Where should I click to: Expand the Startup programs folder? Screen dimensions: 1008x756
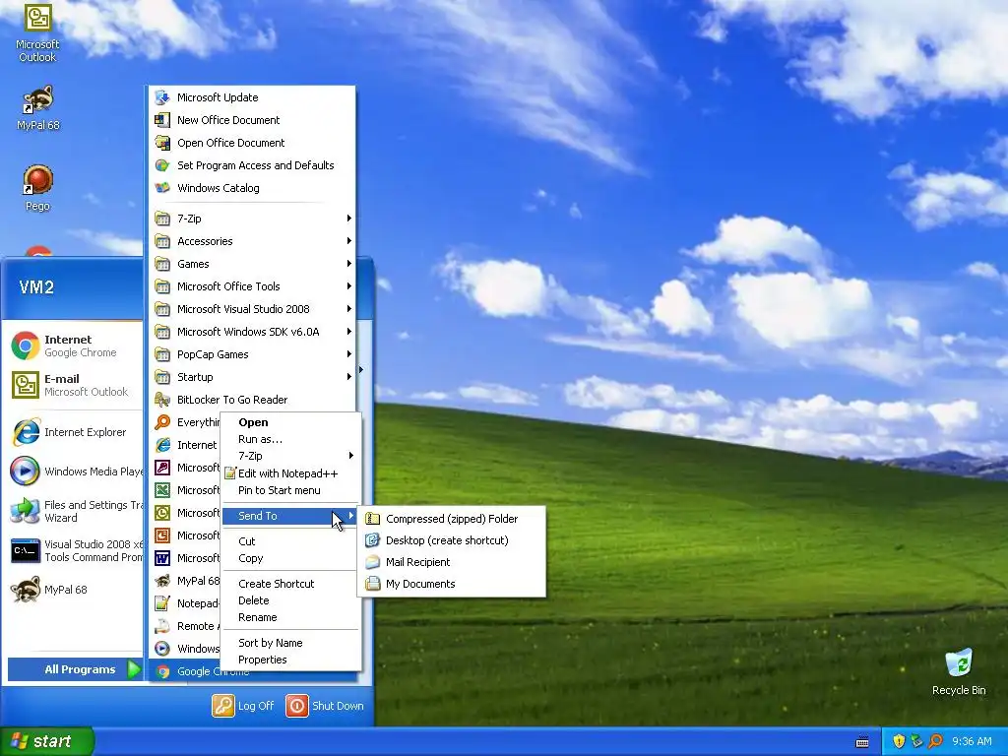(x=253, y=377)
